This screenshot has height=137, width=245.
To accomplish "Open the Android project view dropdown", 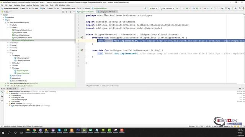I will [7, 12].
